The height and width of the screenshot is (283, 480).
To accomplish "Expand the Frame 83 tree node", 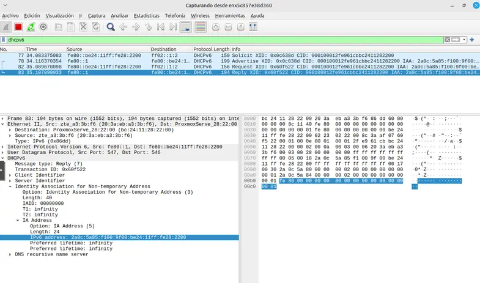I will 3,119.
